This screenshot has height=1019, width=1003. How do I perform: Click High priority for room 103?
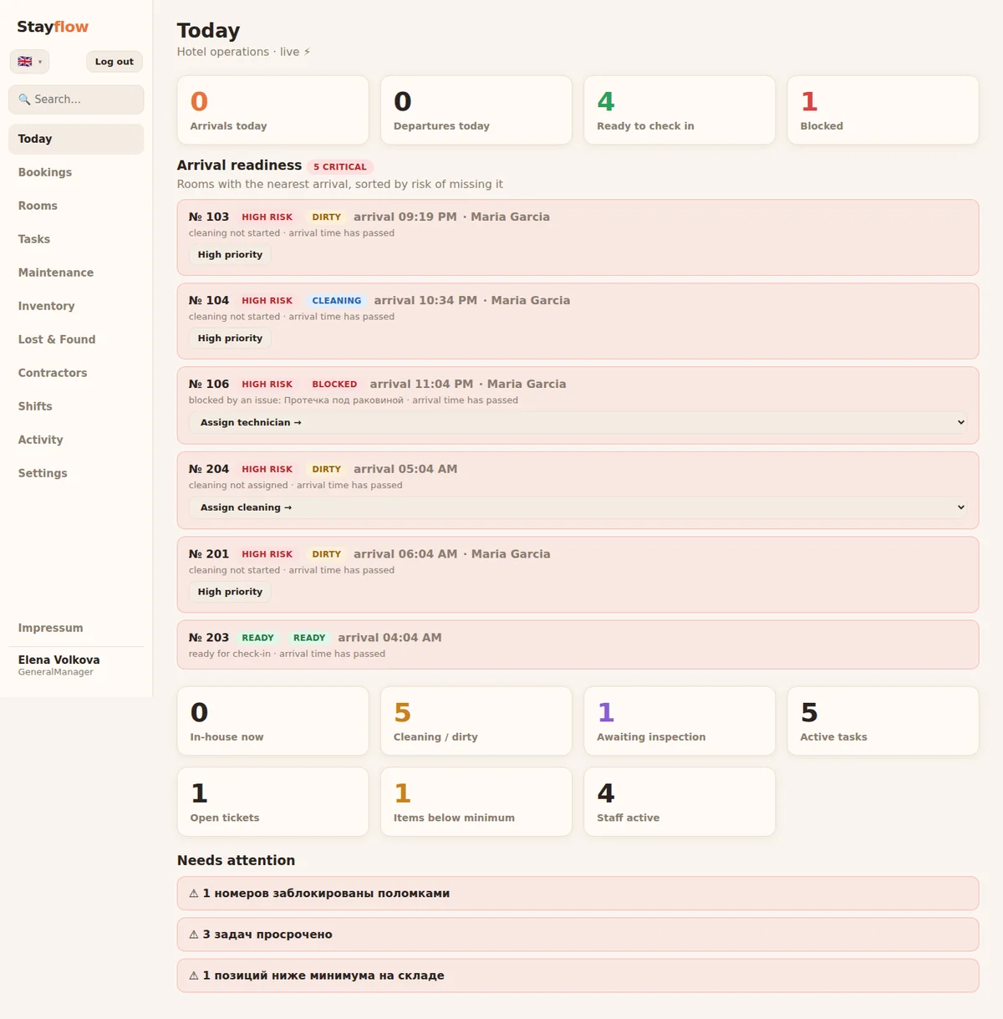(230, 255)
